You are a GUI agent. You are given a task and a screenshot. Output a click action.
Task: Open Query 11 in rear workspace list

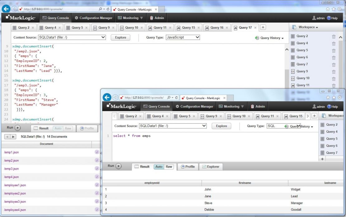303,85
